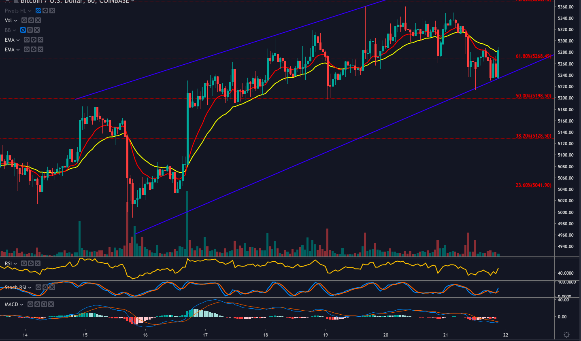Image resolution: width=581 pixels, height=341 pixels.
Task: Open the RSI indicator settings
Action: coord(30,263)
